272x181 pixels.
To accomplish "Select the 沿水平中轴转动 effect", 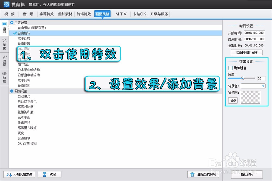I will (29, 70).
